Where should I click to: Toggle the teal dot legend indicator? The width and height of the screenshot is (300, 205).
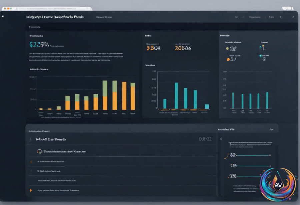pyautogui.click(x=260, y=56)
